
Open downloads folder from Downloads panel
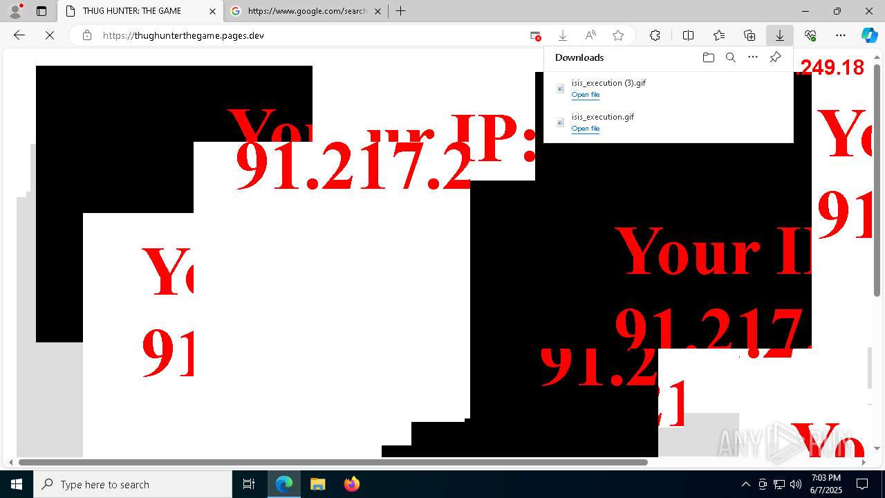click(x=708, y=57)
